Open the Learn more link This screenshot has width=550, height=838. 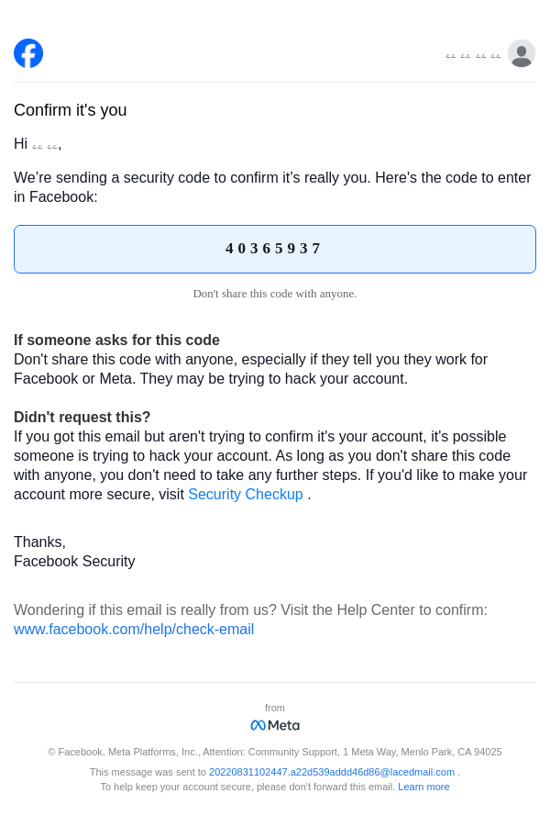tap(423, 787)
